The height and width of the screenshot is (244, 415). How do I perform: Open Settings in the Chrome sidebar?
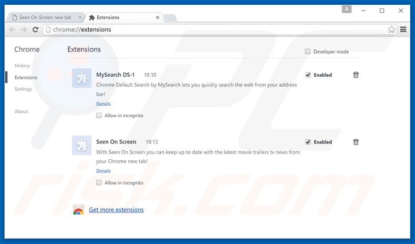point(23,89)
